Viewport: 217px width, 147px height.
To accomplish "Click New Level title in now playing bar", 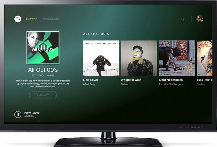I will pyautogui.click(x=32, y=113).
